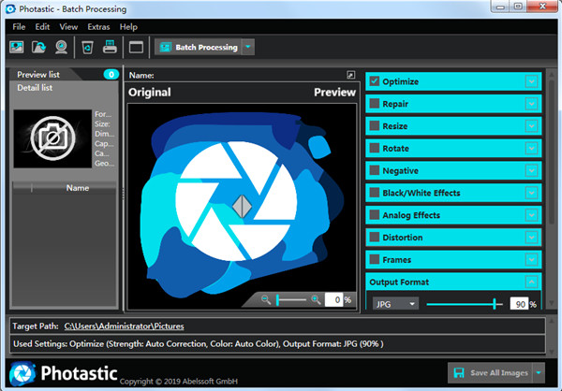Enable the Repair checkbox

tap(375, 104)
